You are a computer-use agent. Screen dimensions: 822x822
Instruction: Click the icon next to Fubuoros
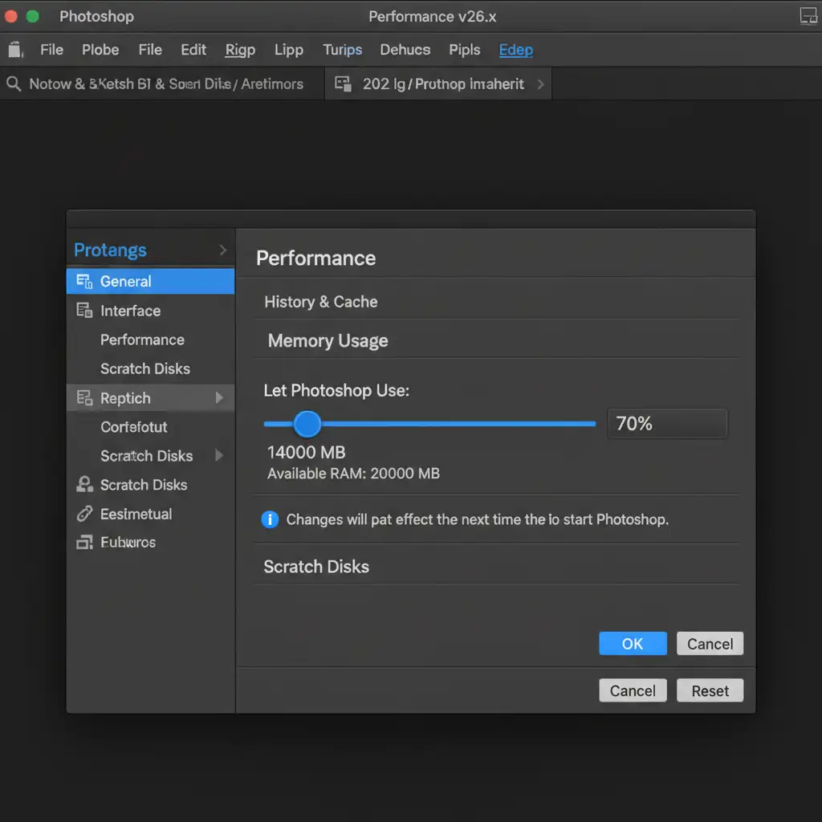pos(84,543)
